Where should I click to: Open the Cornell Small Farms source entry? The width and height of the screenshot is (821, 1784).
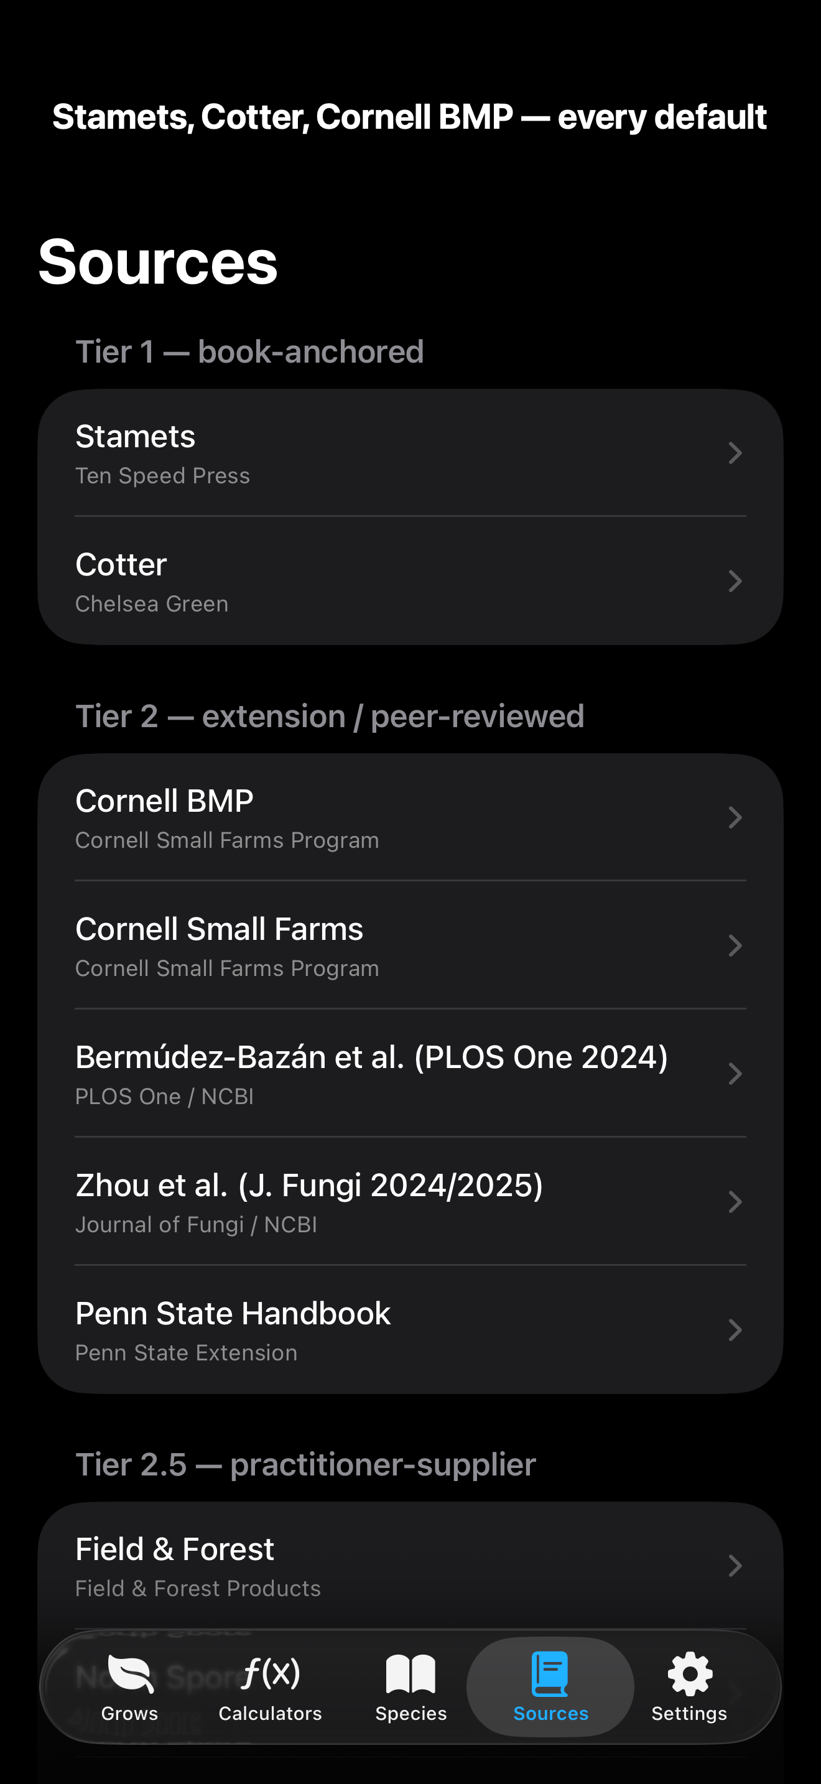pyautogui.click(x=410, y=945)
